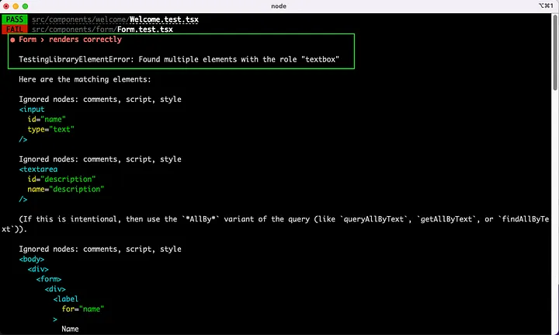Click the yellow minimize window button

(16, 6)
